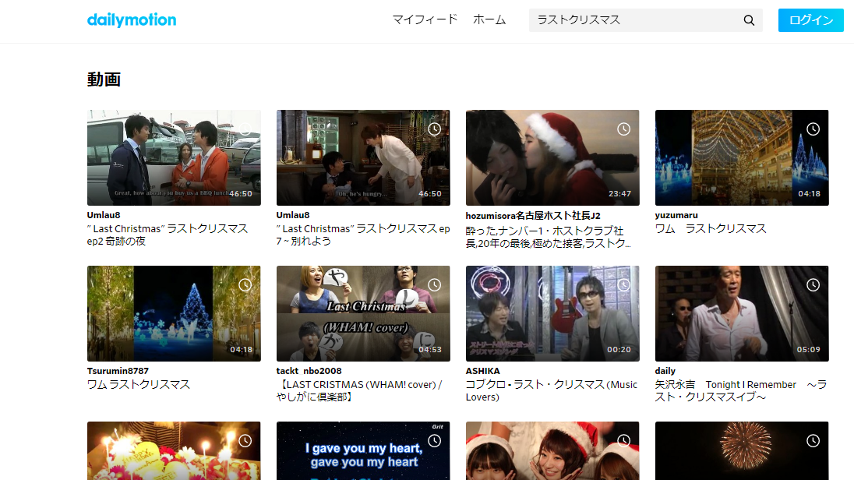Watch-later clock on Santa hat girls thumbnail
854x480 pixels.
(x=623, y=441)
